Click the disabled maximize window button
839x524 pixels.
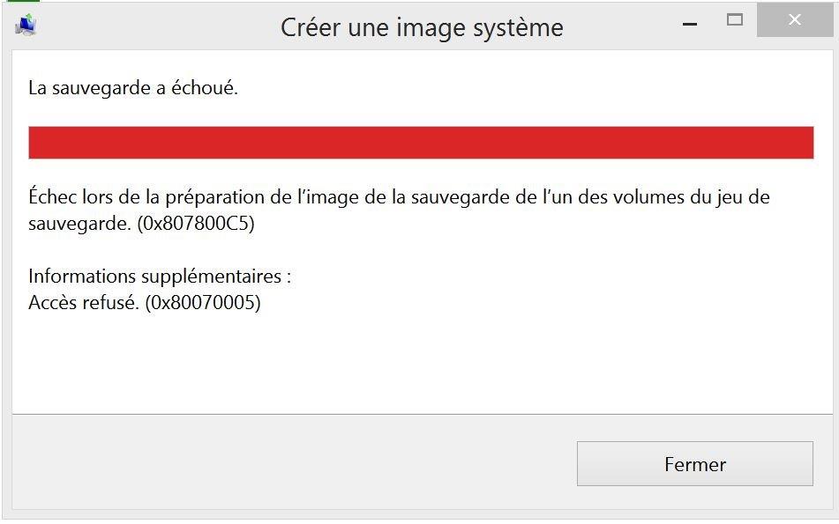pyautogui.click(x=734, y=20)
